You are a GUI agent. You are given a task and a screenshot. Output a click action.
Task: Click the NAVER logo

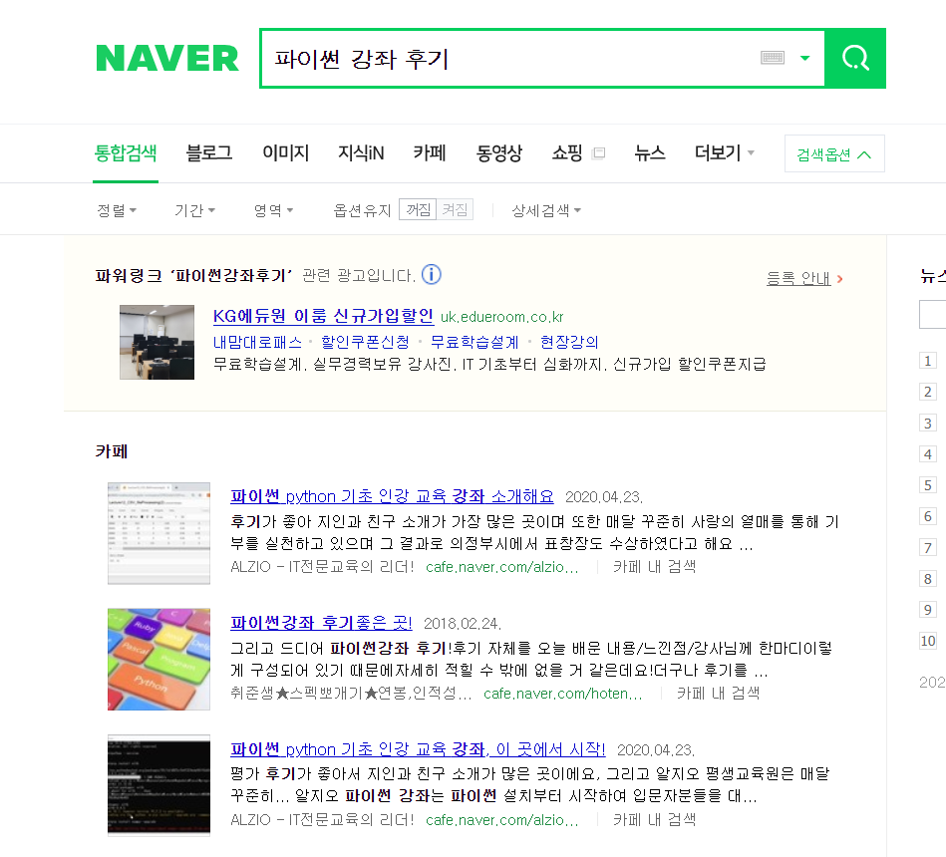coord(167,59)
